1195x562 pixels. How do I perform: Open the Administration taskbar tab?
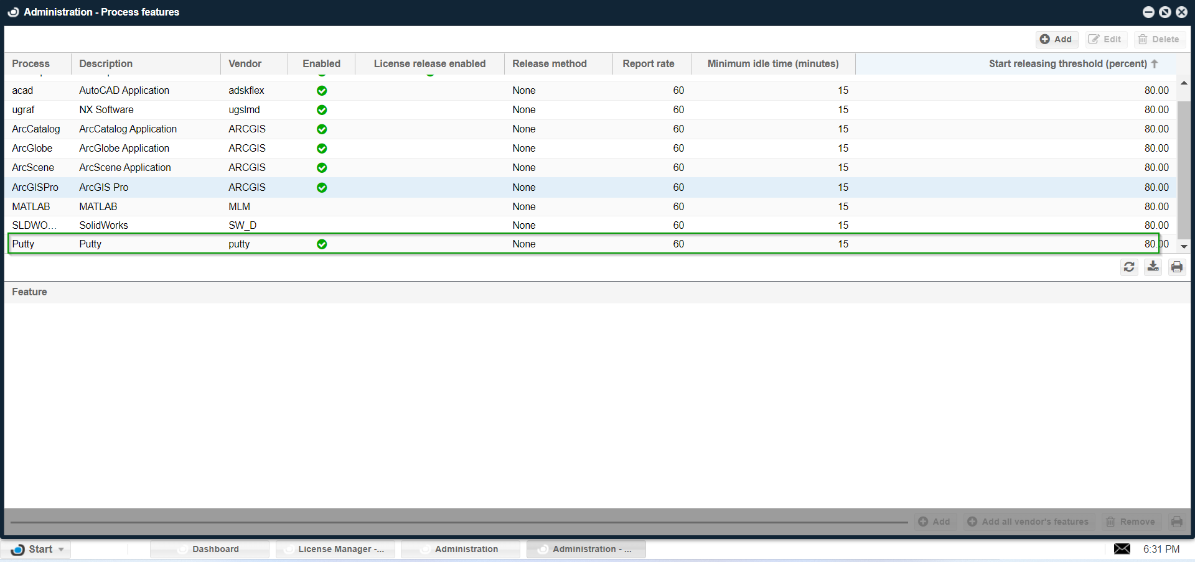click(x=461, y=549)
